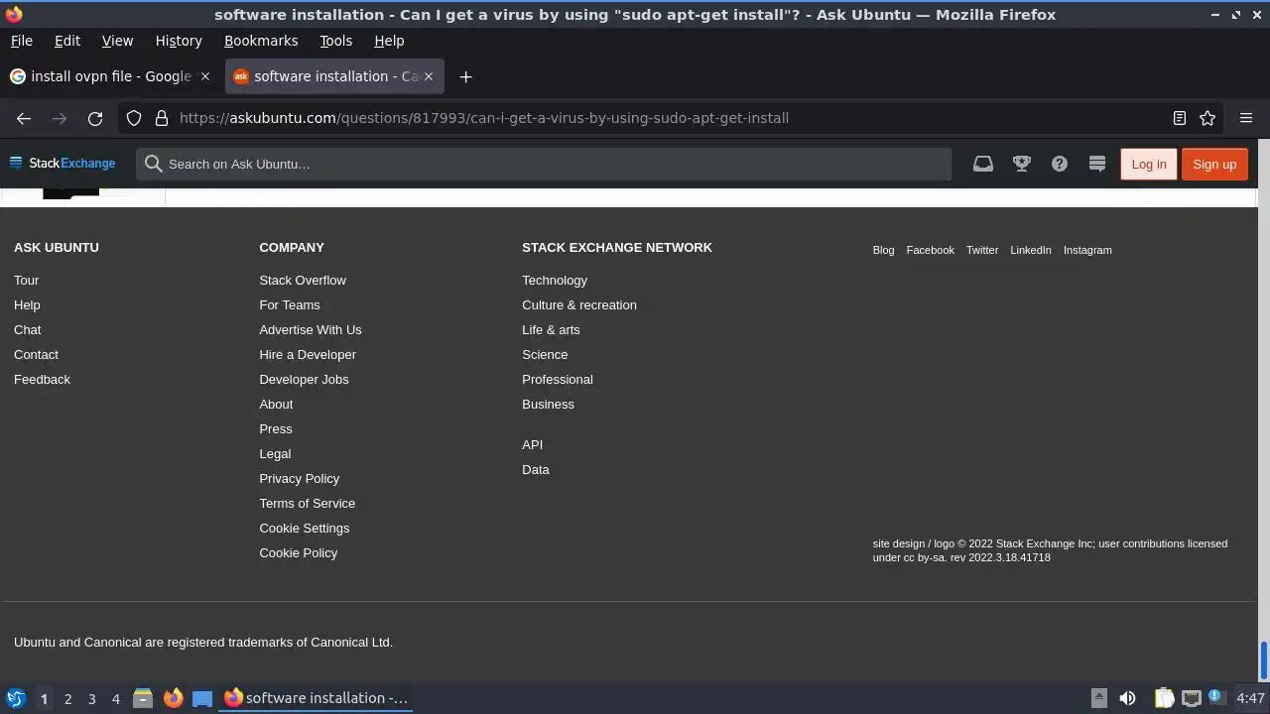
Task: Click the help question mark icon
Action: (x=1060, y=164)
